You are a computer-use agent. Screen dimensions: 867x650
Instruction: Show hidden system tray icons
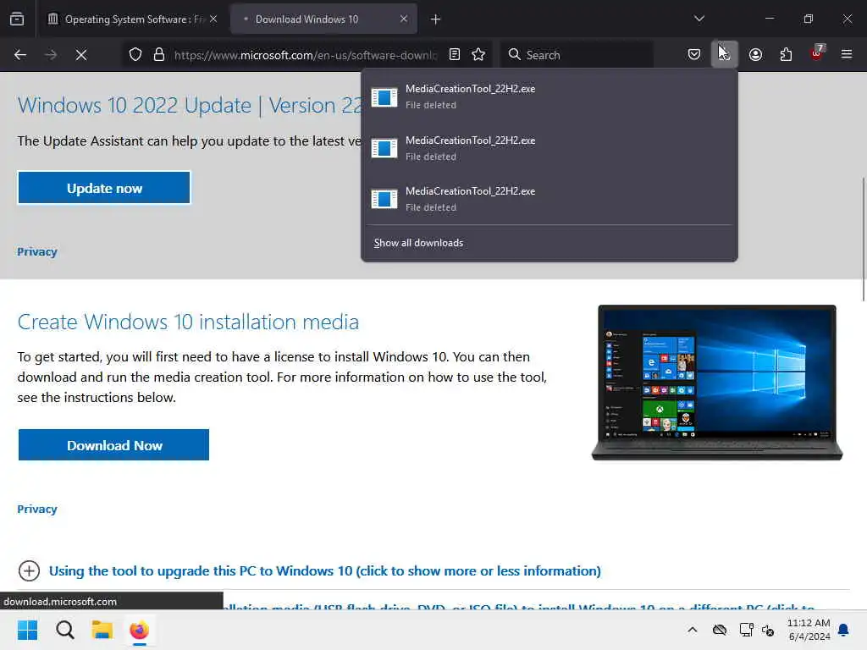(693, 630)
